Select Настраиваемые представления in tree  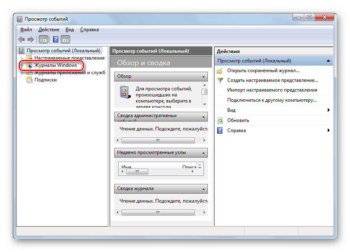point(69,58)
